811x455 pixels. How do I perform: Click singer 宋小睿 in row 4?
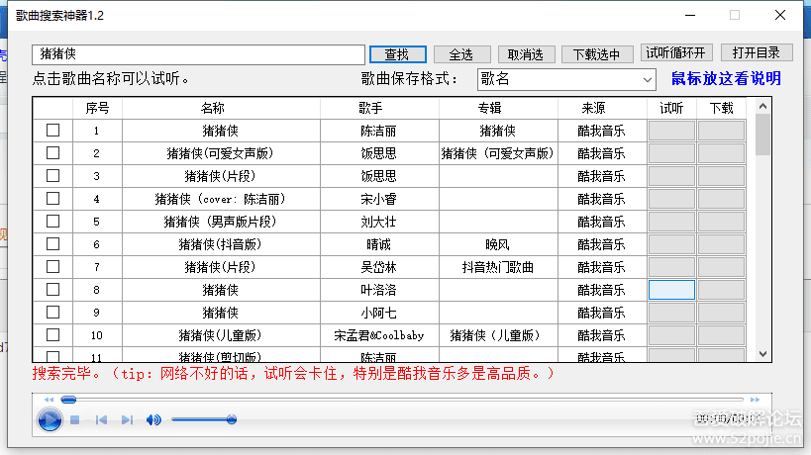click(378, 199)
